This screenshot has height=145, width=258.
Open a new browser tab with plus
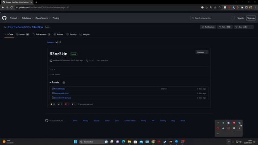[36, 2]
